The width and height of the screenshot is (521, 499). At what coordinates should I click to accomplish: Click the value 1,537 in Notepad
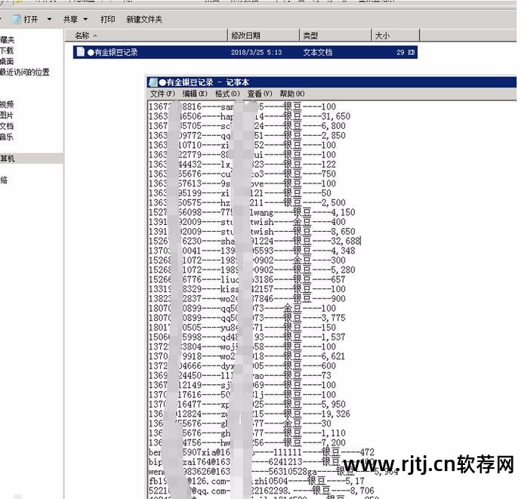tap(333, 337)
